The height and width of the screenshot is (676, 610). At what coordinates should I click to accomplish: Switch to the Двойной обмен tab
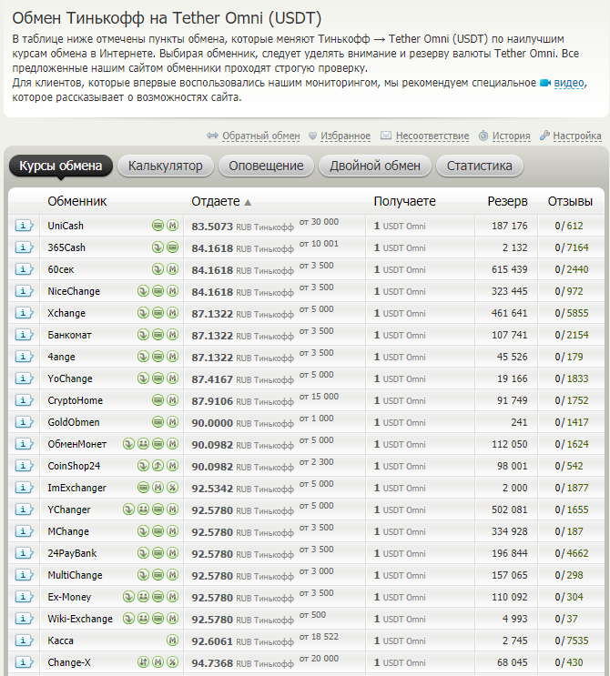(x=375, y=166)
